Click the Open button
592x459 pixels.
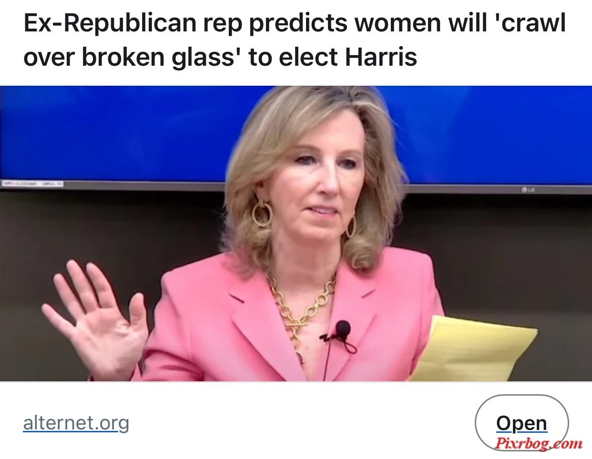pyautogui.click(x=521, y=422)
